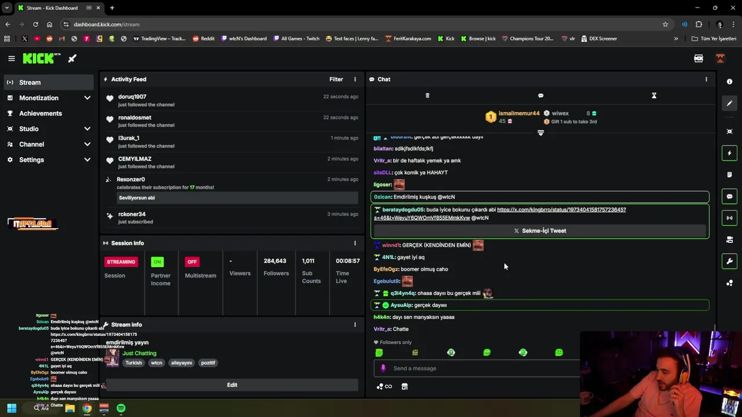
Task: Open Chat panel options menu
Action: [x=706, y=79]
